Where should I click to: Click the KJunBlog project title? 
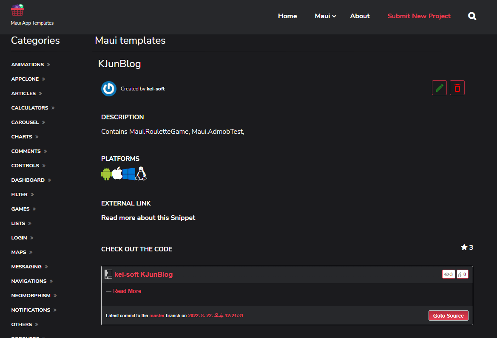click(x=119, y=64)
